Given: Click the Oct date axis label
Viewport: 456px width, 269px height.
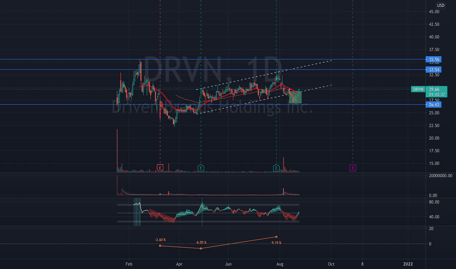Looking at the screenshot, I should 331,264.
